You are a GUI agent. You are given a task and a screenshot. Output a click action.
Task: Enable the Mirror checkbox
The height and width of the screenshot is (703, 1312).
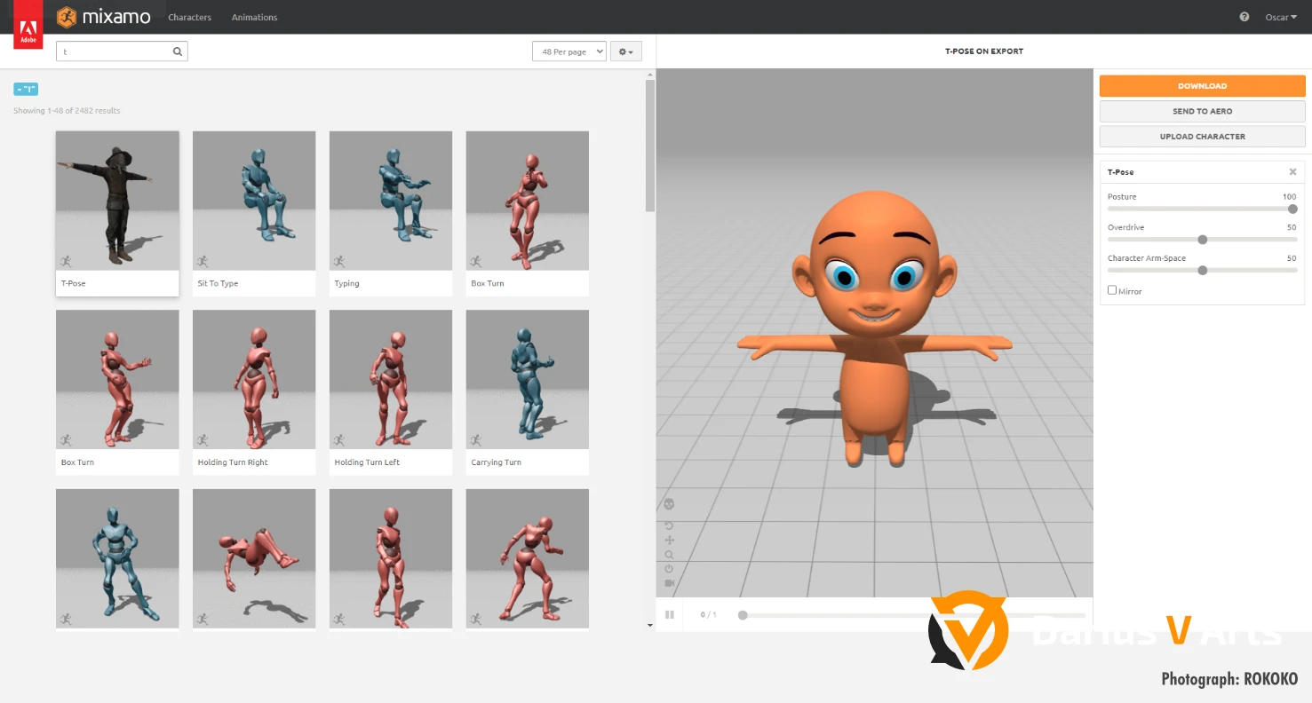pyautogui.click(x=1112, y=290)
